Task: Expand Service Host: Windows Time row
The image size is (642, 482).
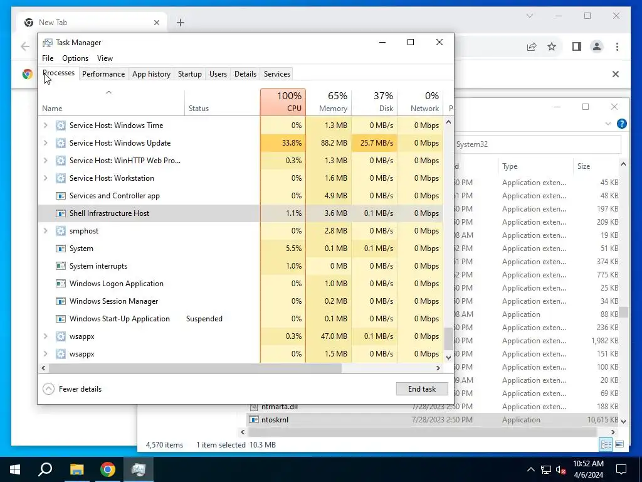Action: click(x=45, y=126)
